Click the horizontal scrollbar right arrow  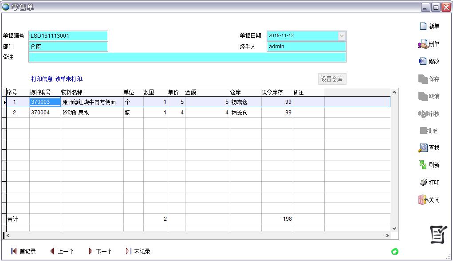tap(387, 236)
